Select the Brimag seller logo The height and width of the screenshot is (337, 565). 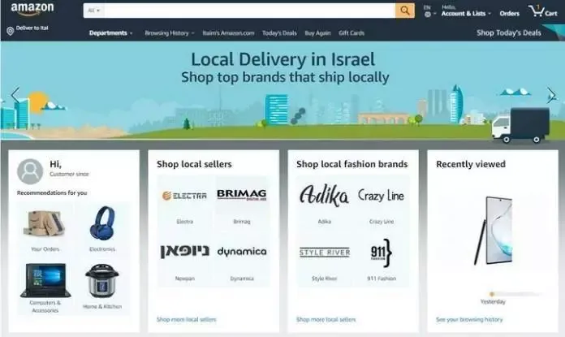pos(241,195)
